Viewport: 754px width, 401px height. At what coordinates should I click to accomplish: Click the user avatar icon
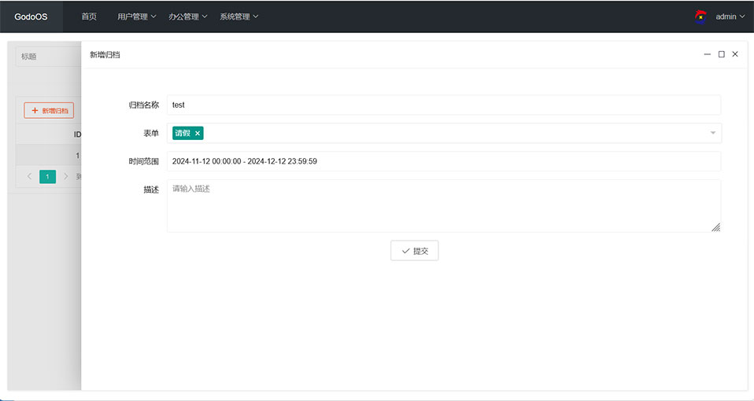(x=700, y=17)
